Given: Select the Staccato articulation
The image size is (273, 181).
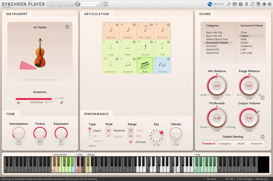Looking at the screenshot, I should (111, 31).
